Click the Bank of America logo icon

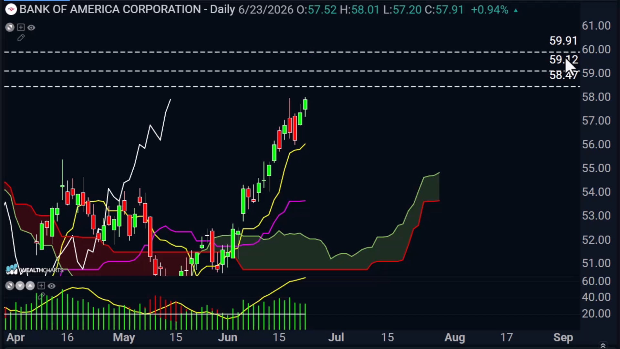coord(11,9)
